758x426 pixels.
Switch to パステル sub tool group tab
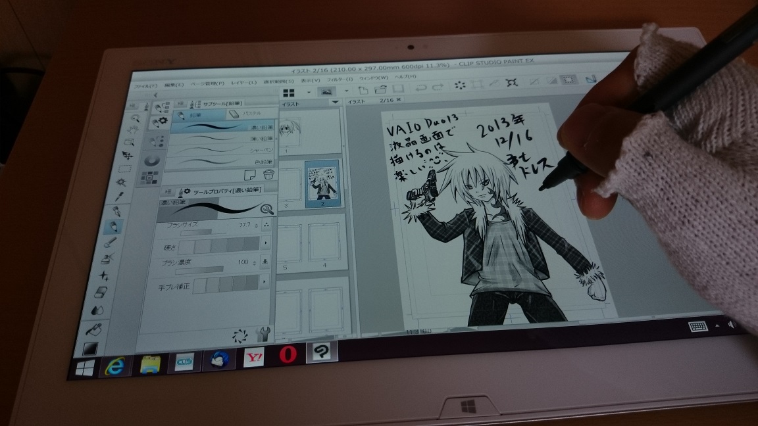point(251,114)
